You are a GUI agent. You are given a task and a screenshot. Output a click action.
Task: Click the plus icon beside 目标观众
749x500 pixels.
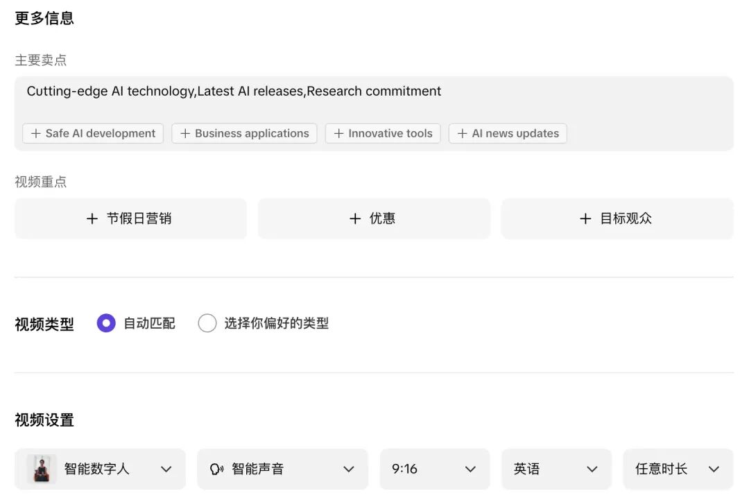pyautogui.click(x=585, y=218)
